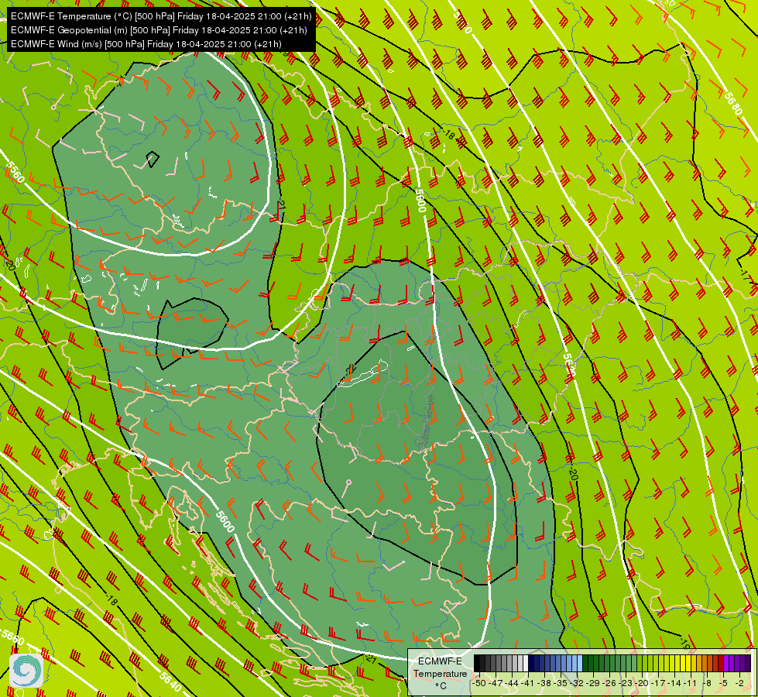Pick the dark green swatch above legend value -32
This screenshot has width=758, height=697.
(585, 663)
